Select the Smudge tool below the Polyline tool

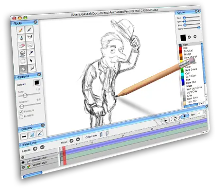coord(30,45)
